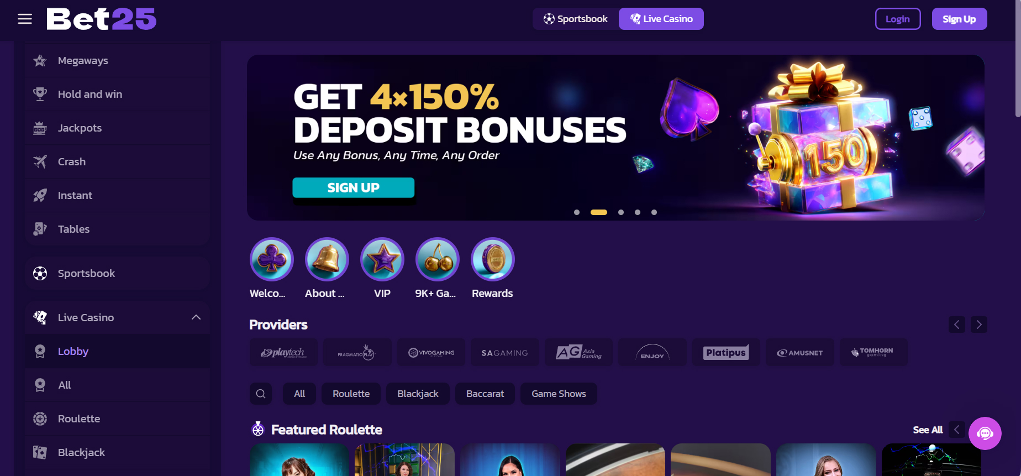Select the Welcome club badge icon
Image resolution: width=1021 pixels, height=476 pixels.
coord(271,259)
